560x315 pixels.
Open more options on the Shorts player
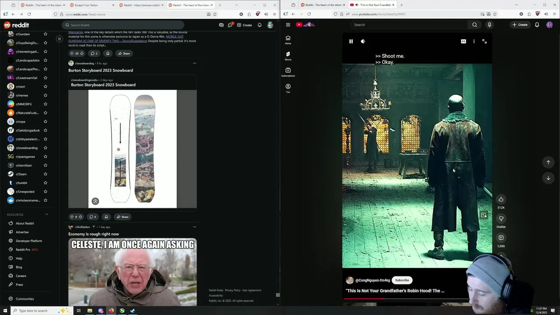pyautogui.click(x=474, y=42)
